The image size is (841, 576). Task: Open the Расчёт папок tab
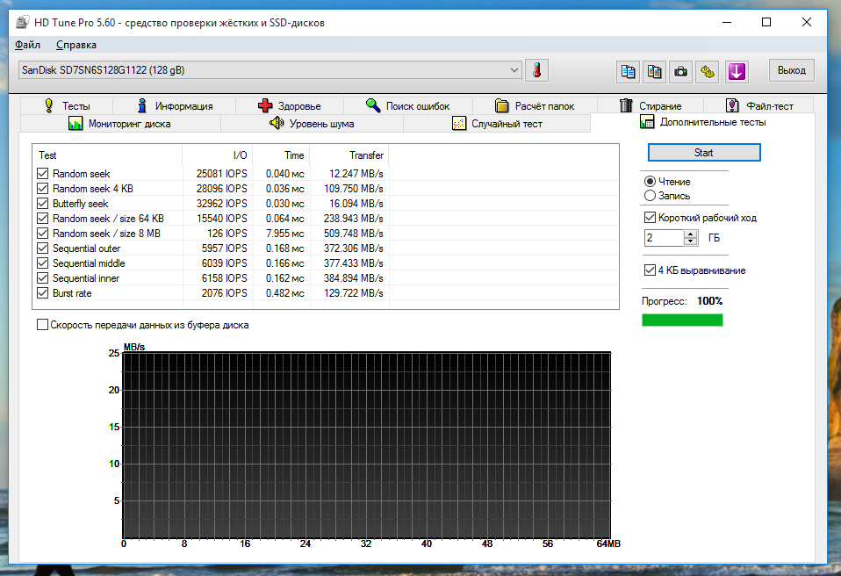[535, 105]
